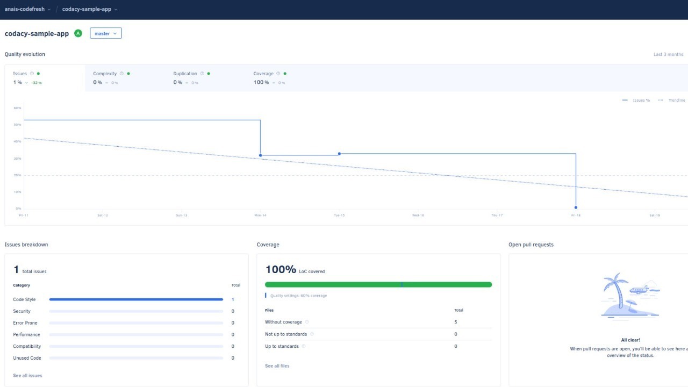Click the info icon beside the Coverage metric
This screenshot has width=688, height=387.
coord(278,74)
